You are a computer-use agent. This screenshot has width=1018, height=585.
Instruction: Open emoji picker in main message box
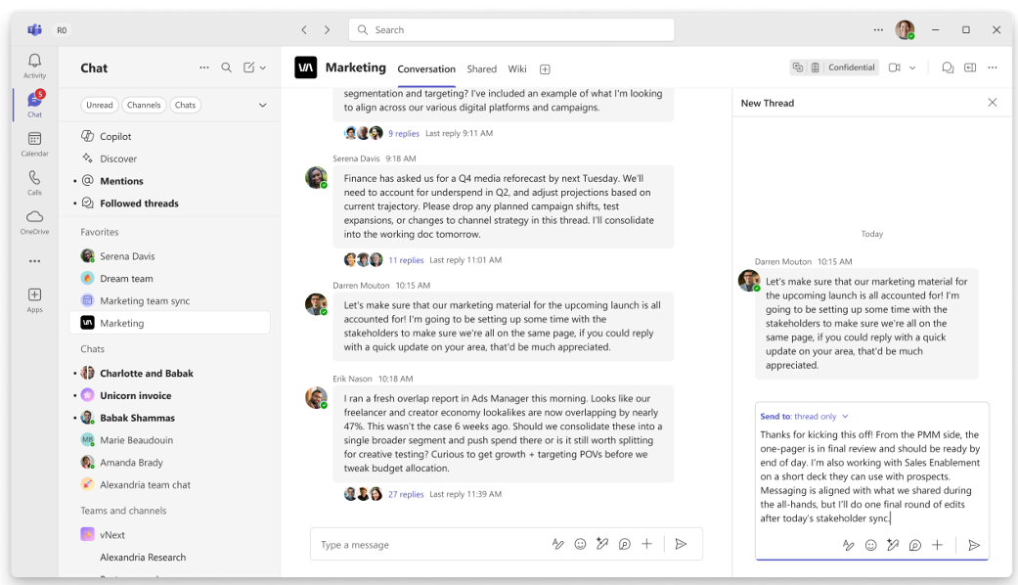pos(580,544)
